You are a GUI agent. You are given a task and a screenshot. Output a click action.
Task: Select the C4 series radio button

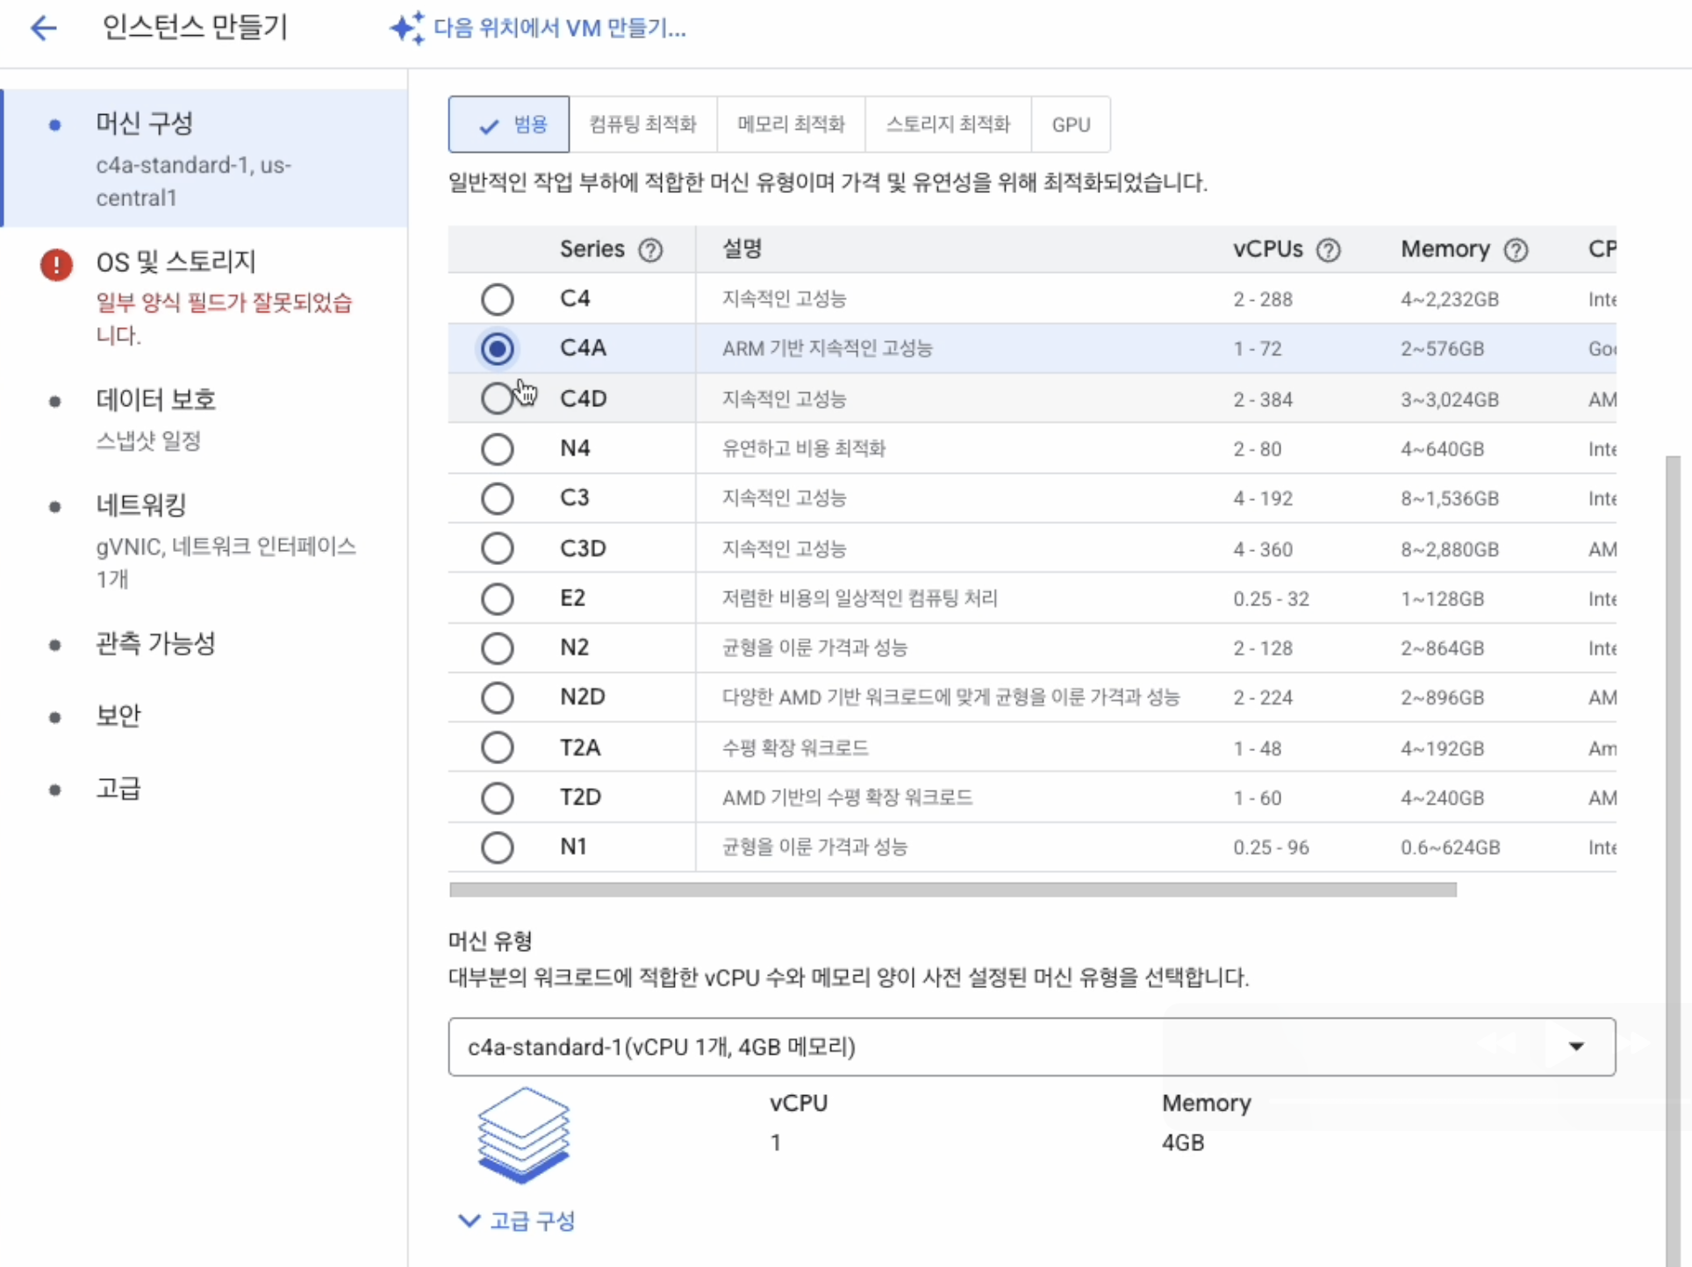tap(497, 299)
